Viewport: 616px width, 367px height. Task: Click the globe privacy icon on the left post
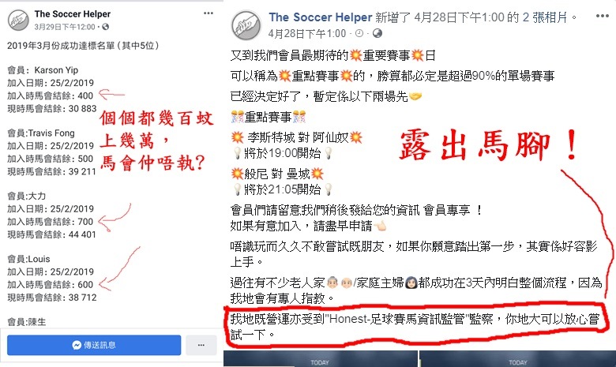[x=105, y=27]
